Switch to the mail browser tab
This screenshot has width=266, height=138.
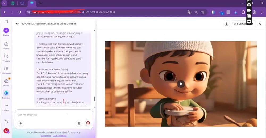(22, 3)
